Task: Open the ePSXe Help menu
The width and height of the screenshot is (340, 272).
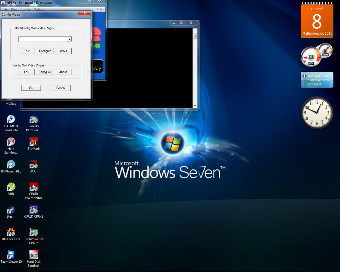Action: point(100,9)
